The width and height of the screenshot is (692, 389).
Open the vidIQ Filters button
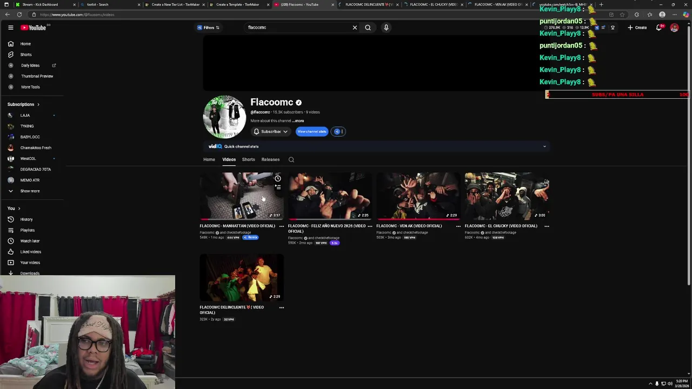point(208,28)
